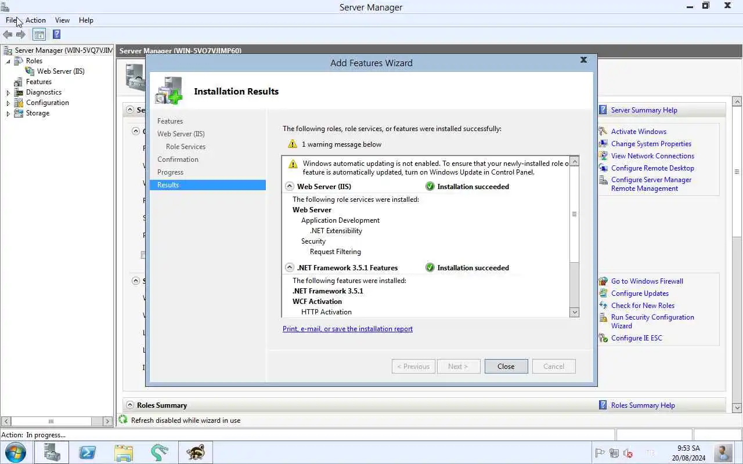
Task: Open Windows PowerShell from the taskbar
Action: [88, 452]
